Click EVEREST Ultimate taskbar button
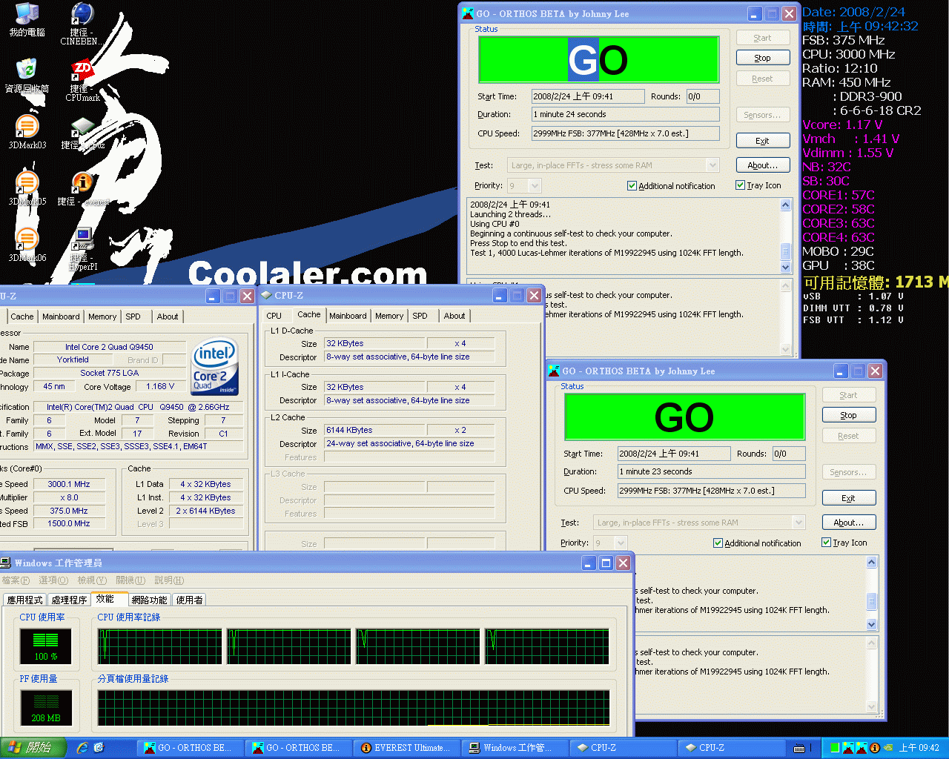 pyautogui.click(x=406, y=748)
